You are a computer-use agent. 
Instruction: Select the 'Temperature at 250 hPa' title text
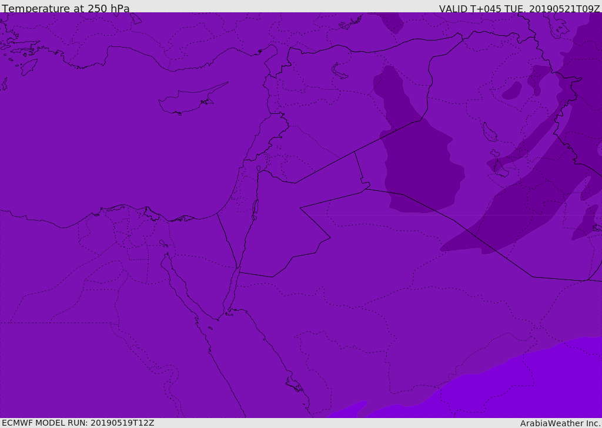(x=66, y=8)
